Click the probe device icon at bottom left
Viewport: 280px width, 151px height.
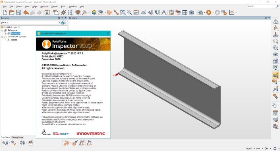[x=5, y=143]
